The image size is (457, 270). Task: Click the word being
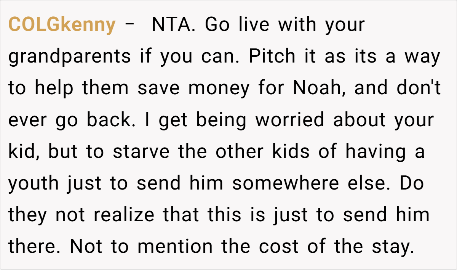pyautogui.click(x=222, y=120)
